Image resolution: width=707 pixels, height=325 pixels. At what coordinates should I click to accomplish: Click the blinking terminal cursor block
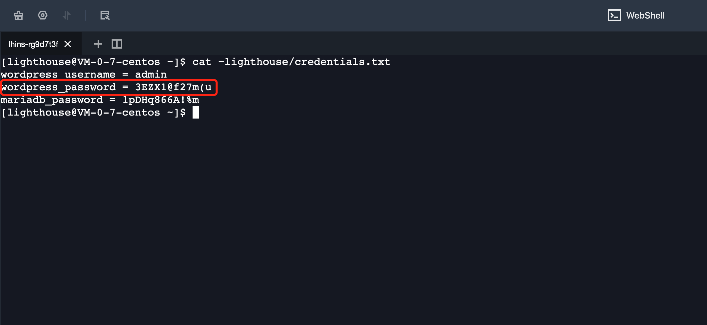[196, 113]
